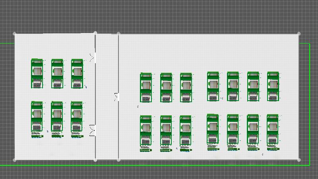Click the top-right wall corner node
318x179 pixels.
point(299,34)
